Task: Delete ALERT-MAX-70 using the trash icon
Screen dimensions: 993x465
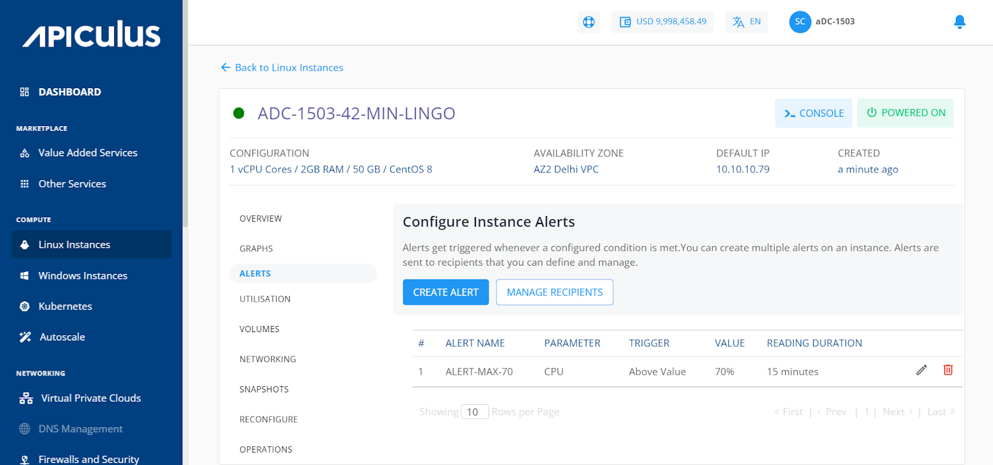Action: pos(948,370)
